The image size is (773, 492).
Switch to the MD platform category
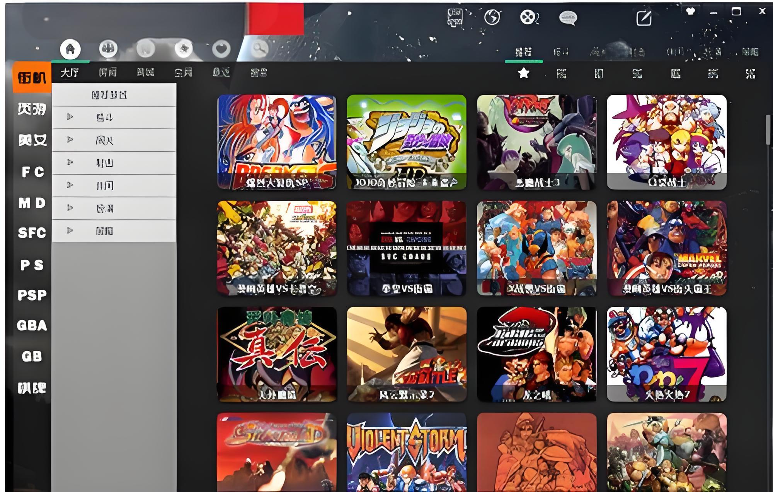coord(32,203)
